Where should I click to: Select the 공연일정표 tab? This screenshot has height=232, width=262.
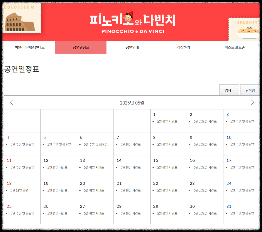[81, 48]
